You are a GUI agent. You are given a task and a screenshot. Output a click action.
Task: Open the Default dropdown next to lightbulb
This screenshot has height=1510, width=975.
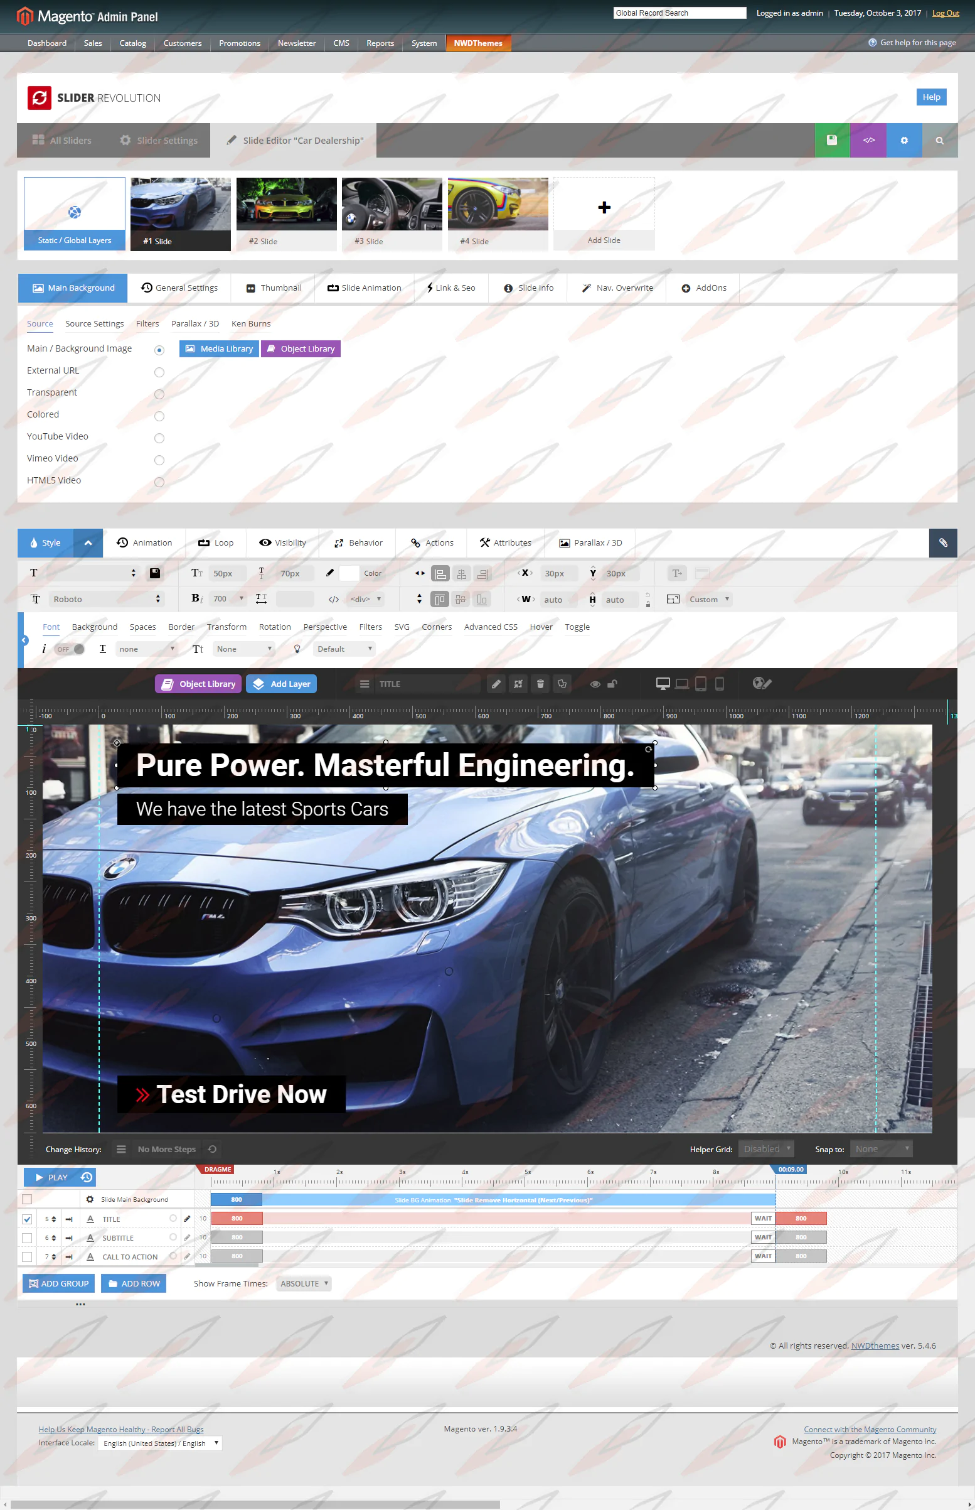[x=344, y=649]
